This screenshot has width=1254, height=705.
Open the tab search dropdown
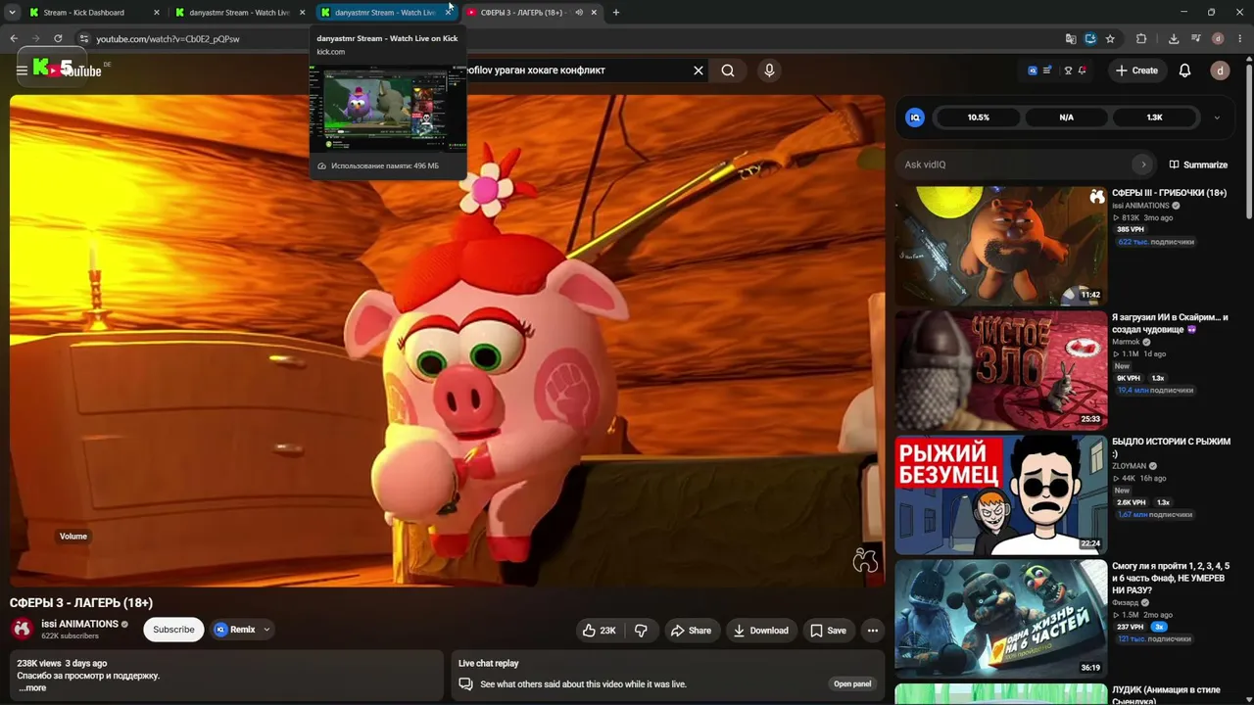[12, 13]
